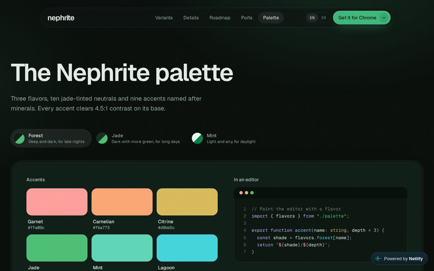Select the Palette nav item
This screenshot has height=271, width=434.
[271, 18]
